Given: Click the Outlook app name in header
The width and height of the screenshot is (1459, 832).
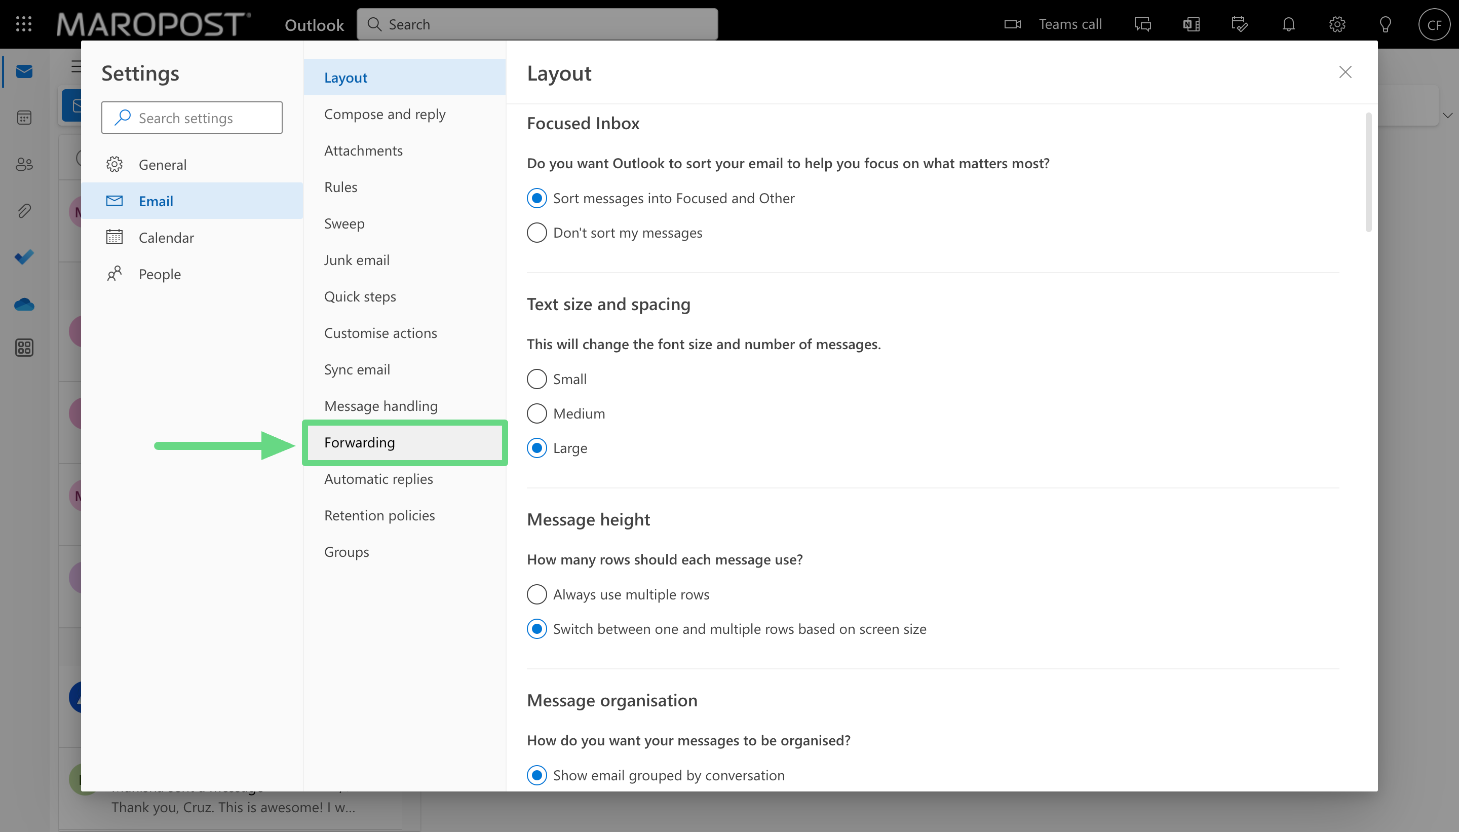Looking at the screenshot, I should [314, 24].
